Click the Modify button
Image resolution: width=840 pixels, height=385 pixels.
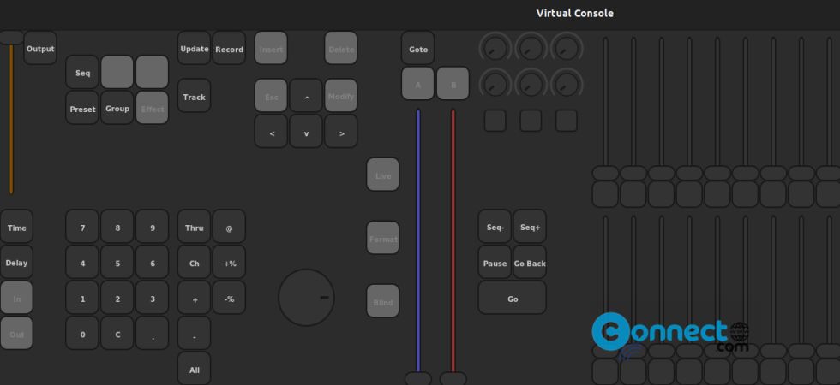[341, 96]
